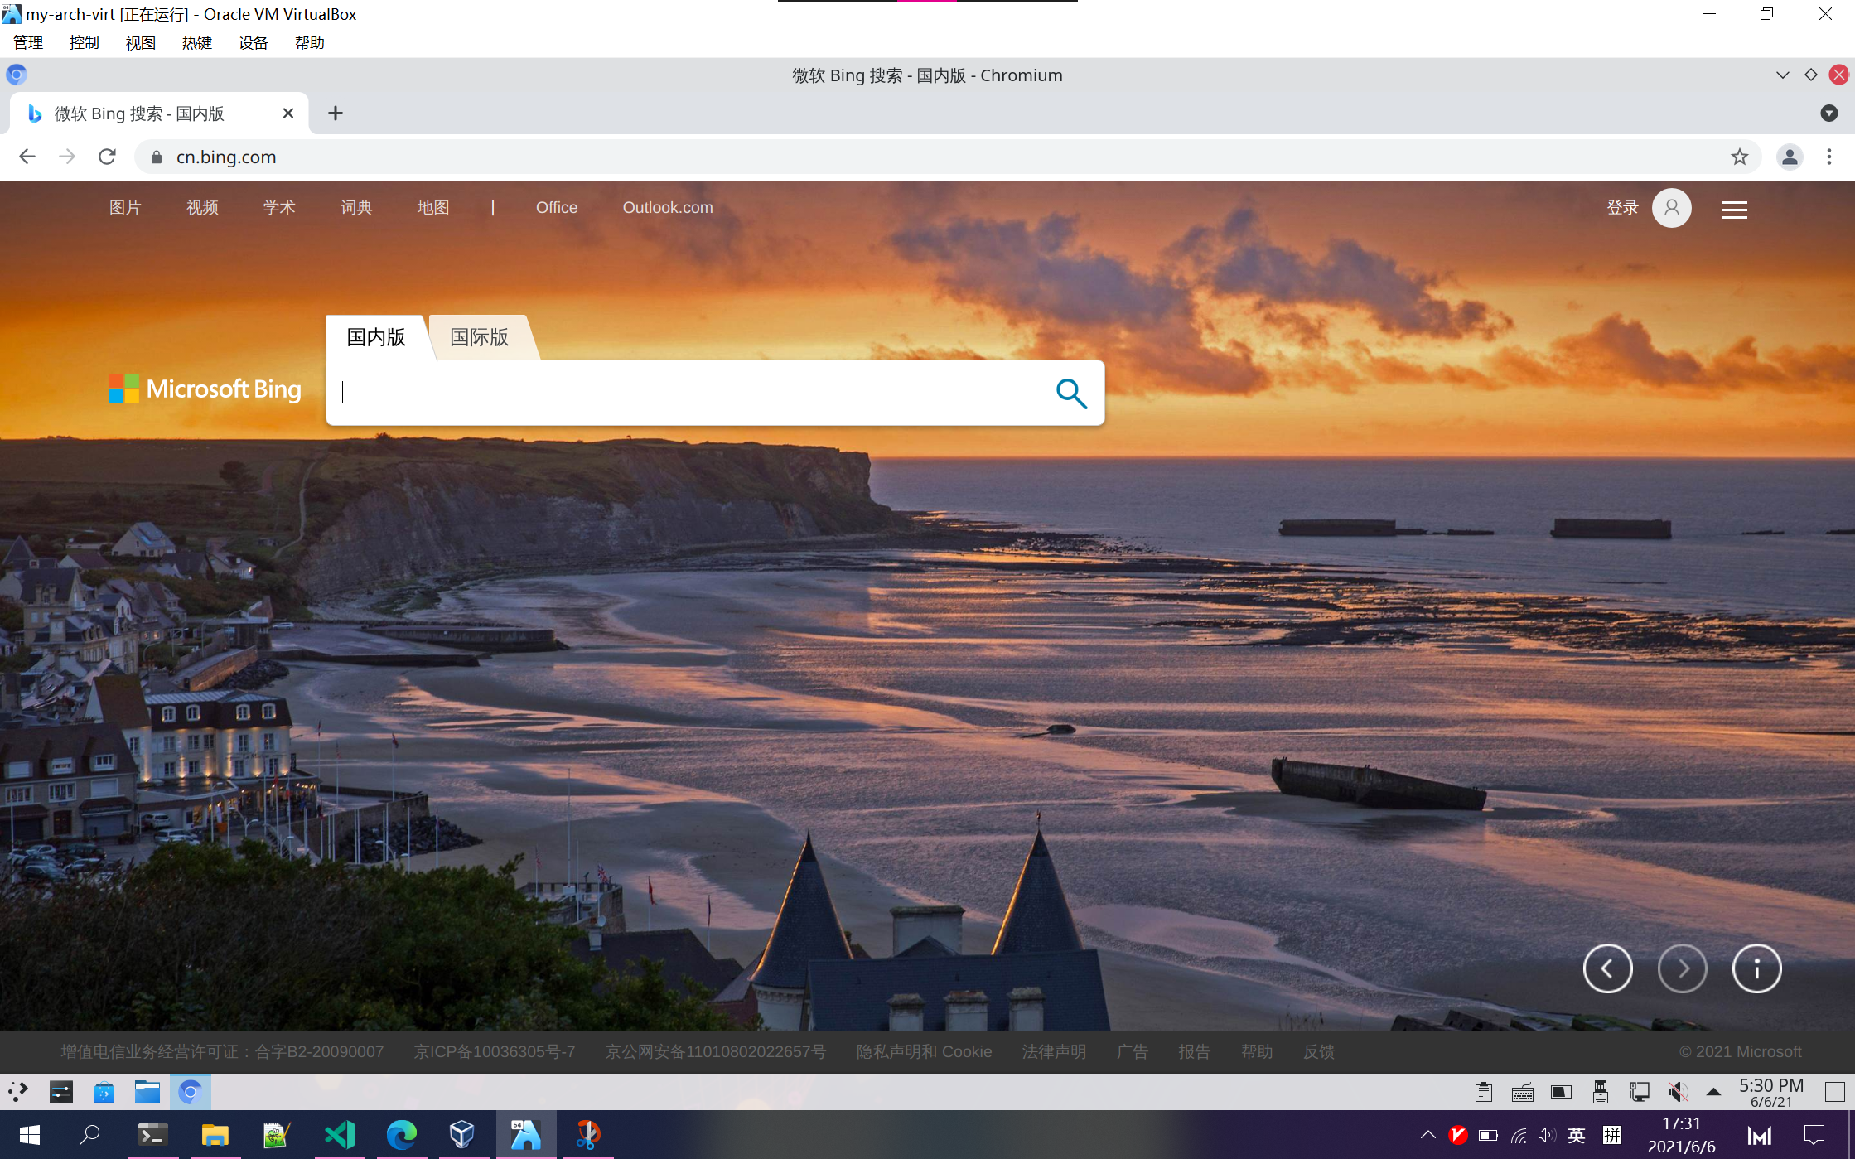Open the 词典 dictionary link

pos(355,208)
